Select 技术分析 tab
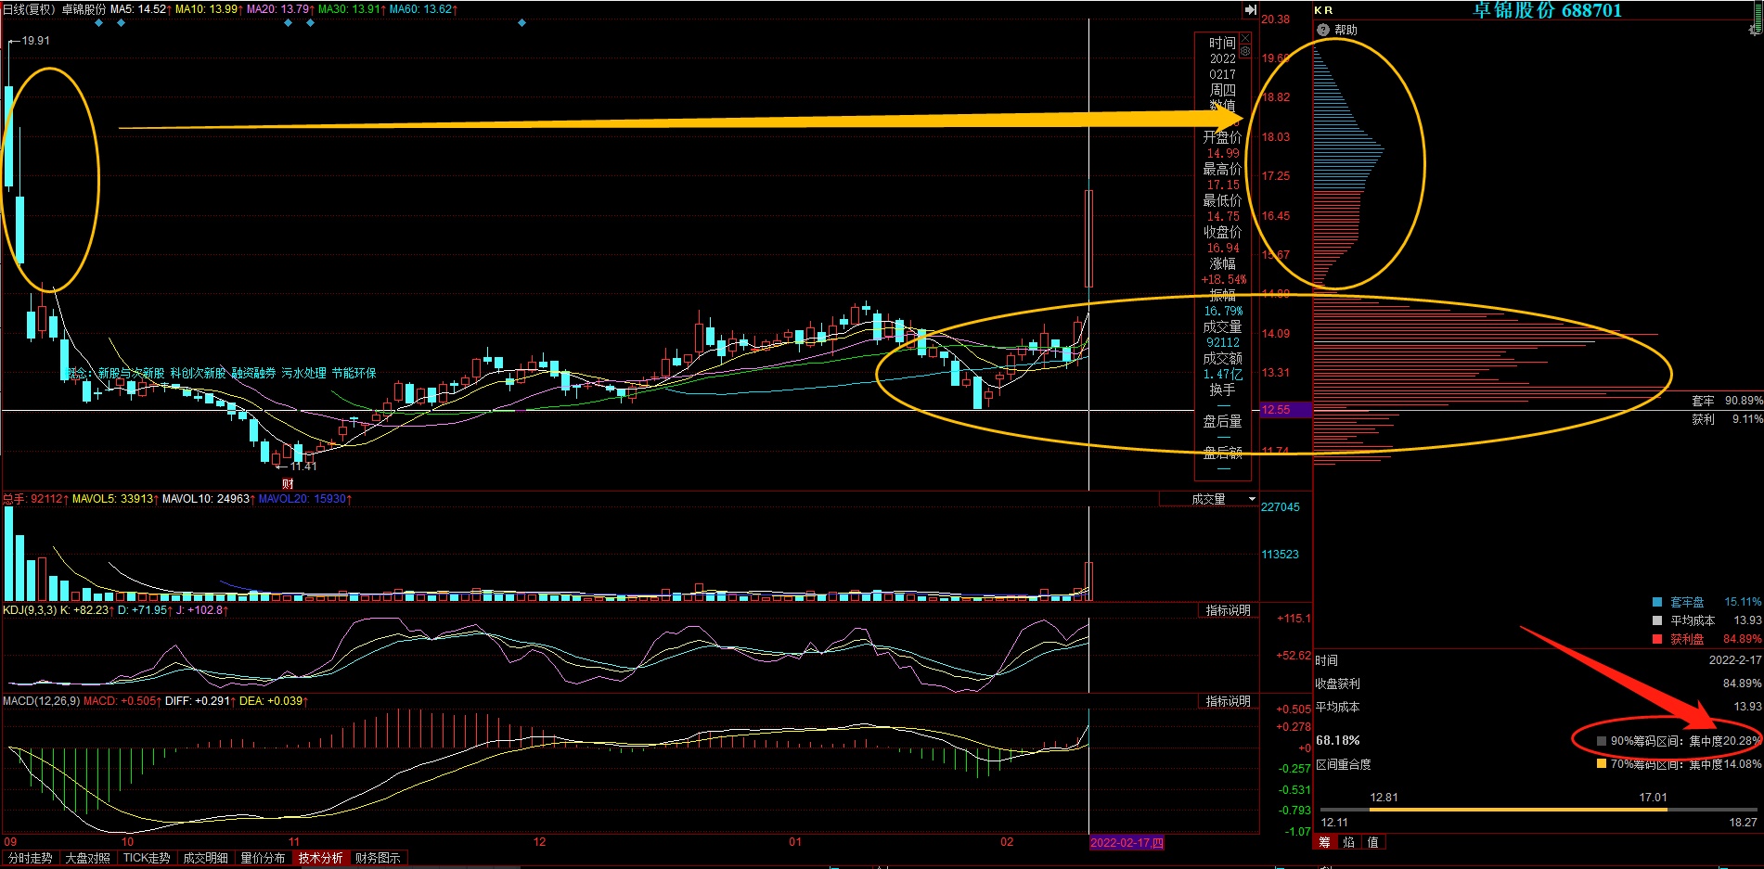1764x869 pixels. pos(321,858)
